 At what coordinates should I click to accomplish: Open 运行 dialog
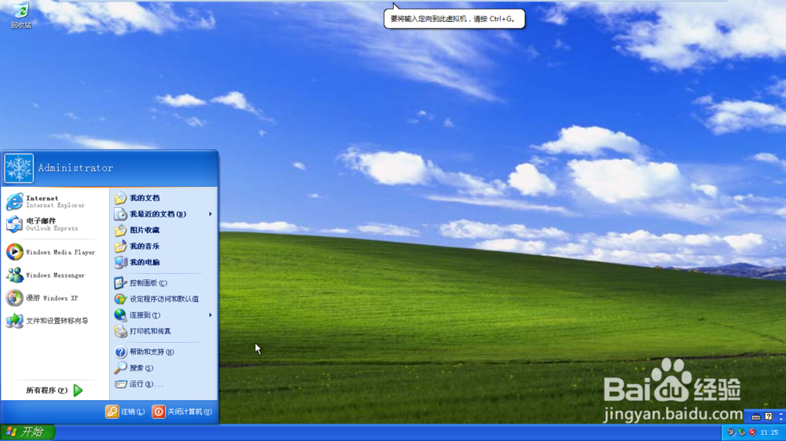point(164,384)
